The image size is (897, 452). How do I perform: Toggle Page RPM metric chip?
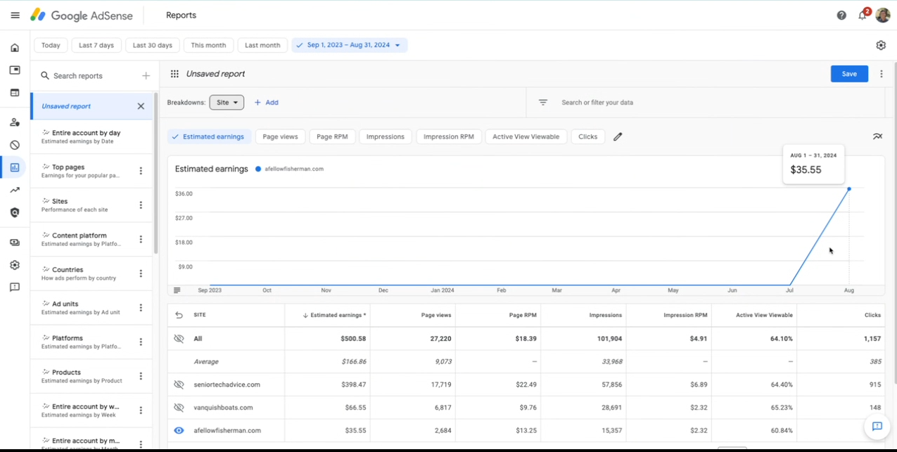(x=332, y=136)
